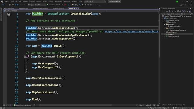This screenshot has width=194, height=109.
Task: Toggle Show All Files in Solution Explorer
Action: [x=180, y=11]
